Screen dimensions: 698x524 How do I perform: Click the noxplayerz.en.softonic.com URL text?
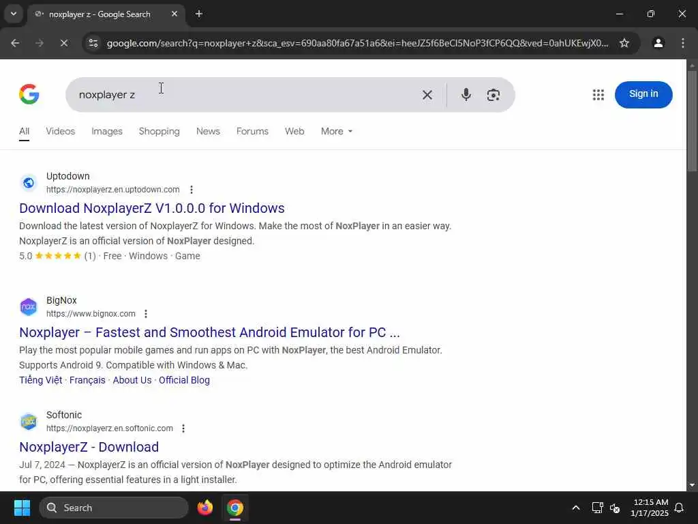click(110, 428)
